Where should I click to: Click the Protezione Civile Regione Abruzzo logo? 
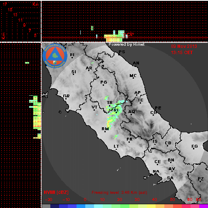pos(55,56)
